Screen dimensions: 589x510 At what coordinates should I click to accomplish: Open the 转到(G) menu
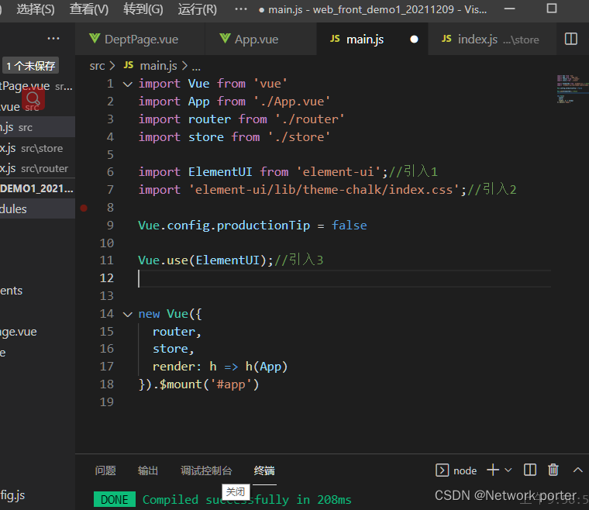(143, 9)
